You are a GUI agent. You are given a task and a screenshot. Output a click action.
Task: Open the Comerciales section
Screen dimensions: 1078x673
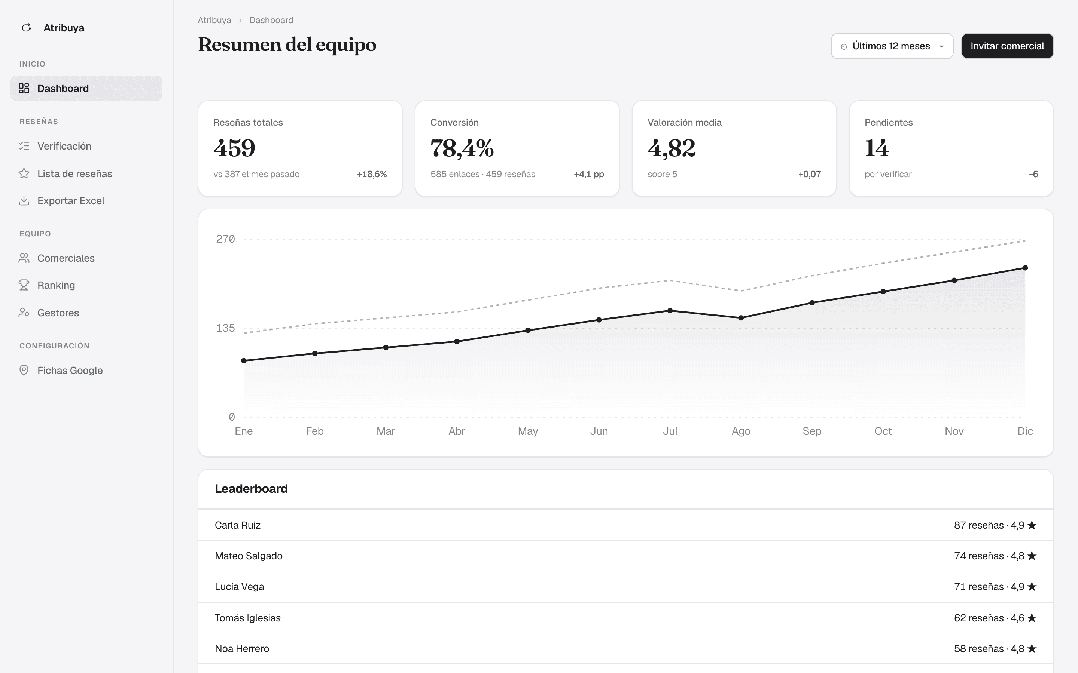[x=86, y=258]
